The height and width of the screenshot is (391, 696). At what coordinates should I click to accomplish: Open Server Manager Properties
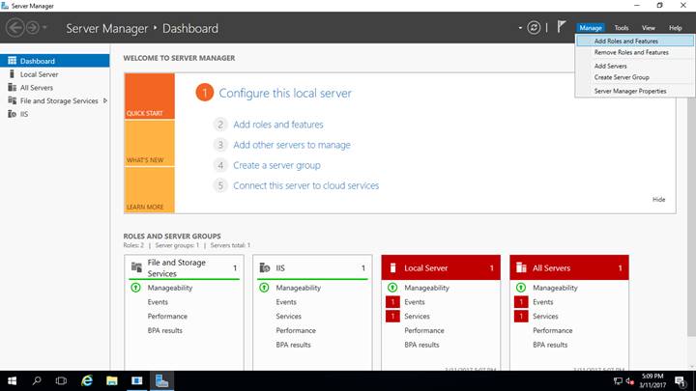click(x=635, y=91)
